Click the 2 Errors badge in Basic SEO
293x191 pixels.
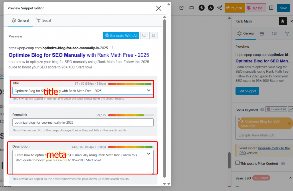coord(261,178)
